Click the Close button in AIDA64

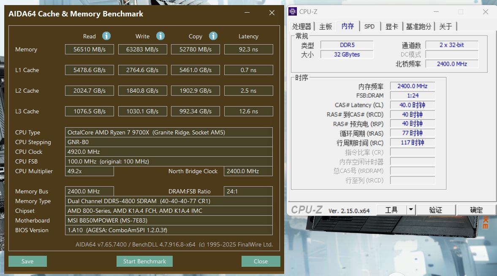tap(261, 261)
